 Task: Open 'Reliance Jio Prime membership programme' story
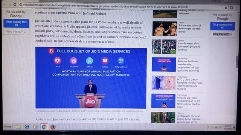[188, 66]
